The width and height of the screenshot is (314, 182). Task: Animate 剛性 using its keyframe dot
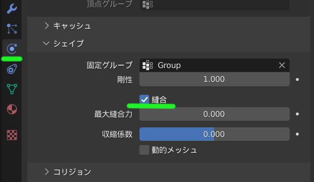click(297, 80)
